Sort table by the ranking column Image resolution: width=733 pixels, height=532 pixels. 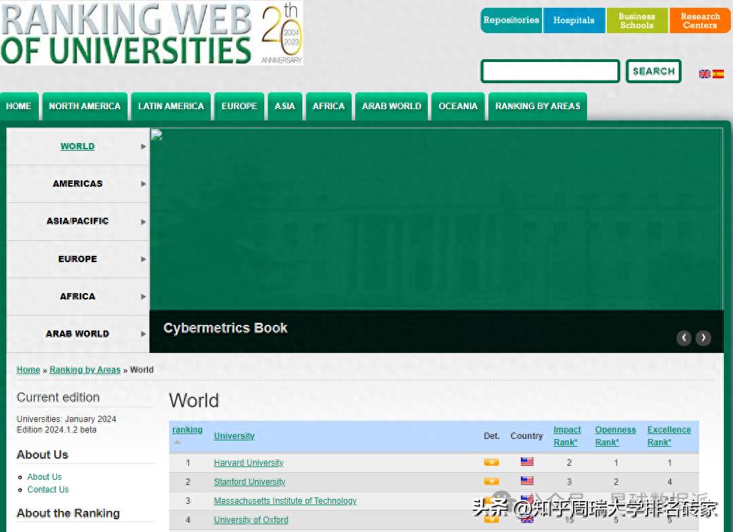point(187,430)
